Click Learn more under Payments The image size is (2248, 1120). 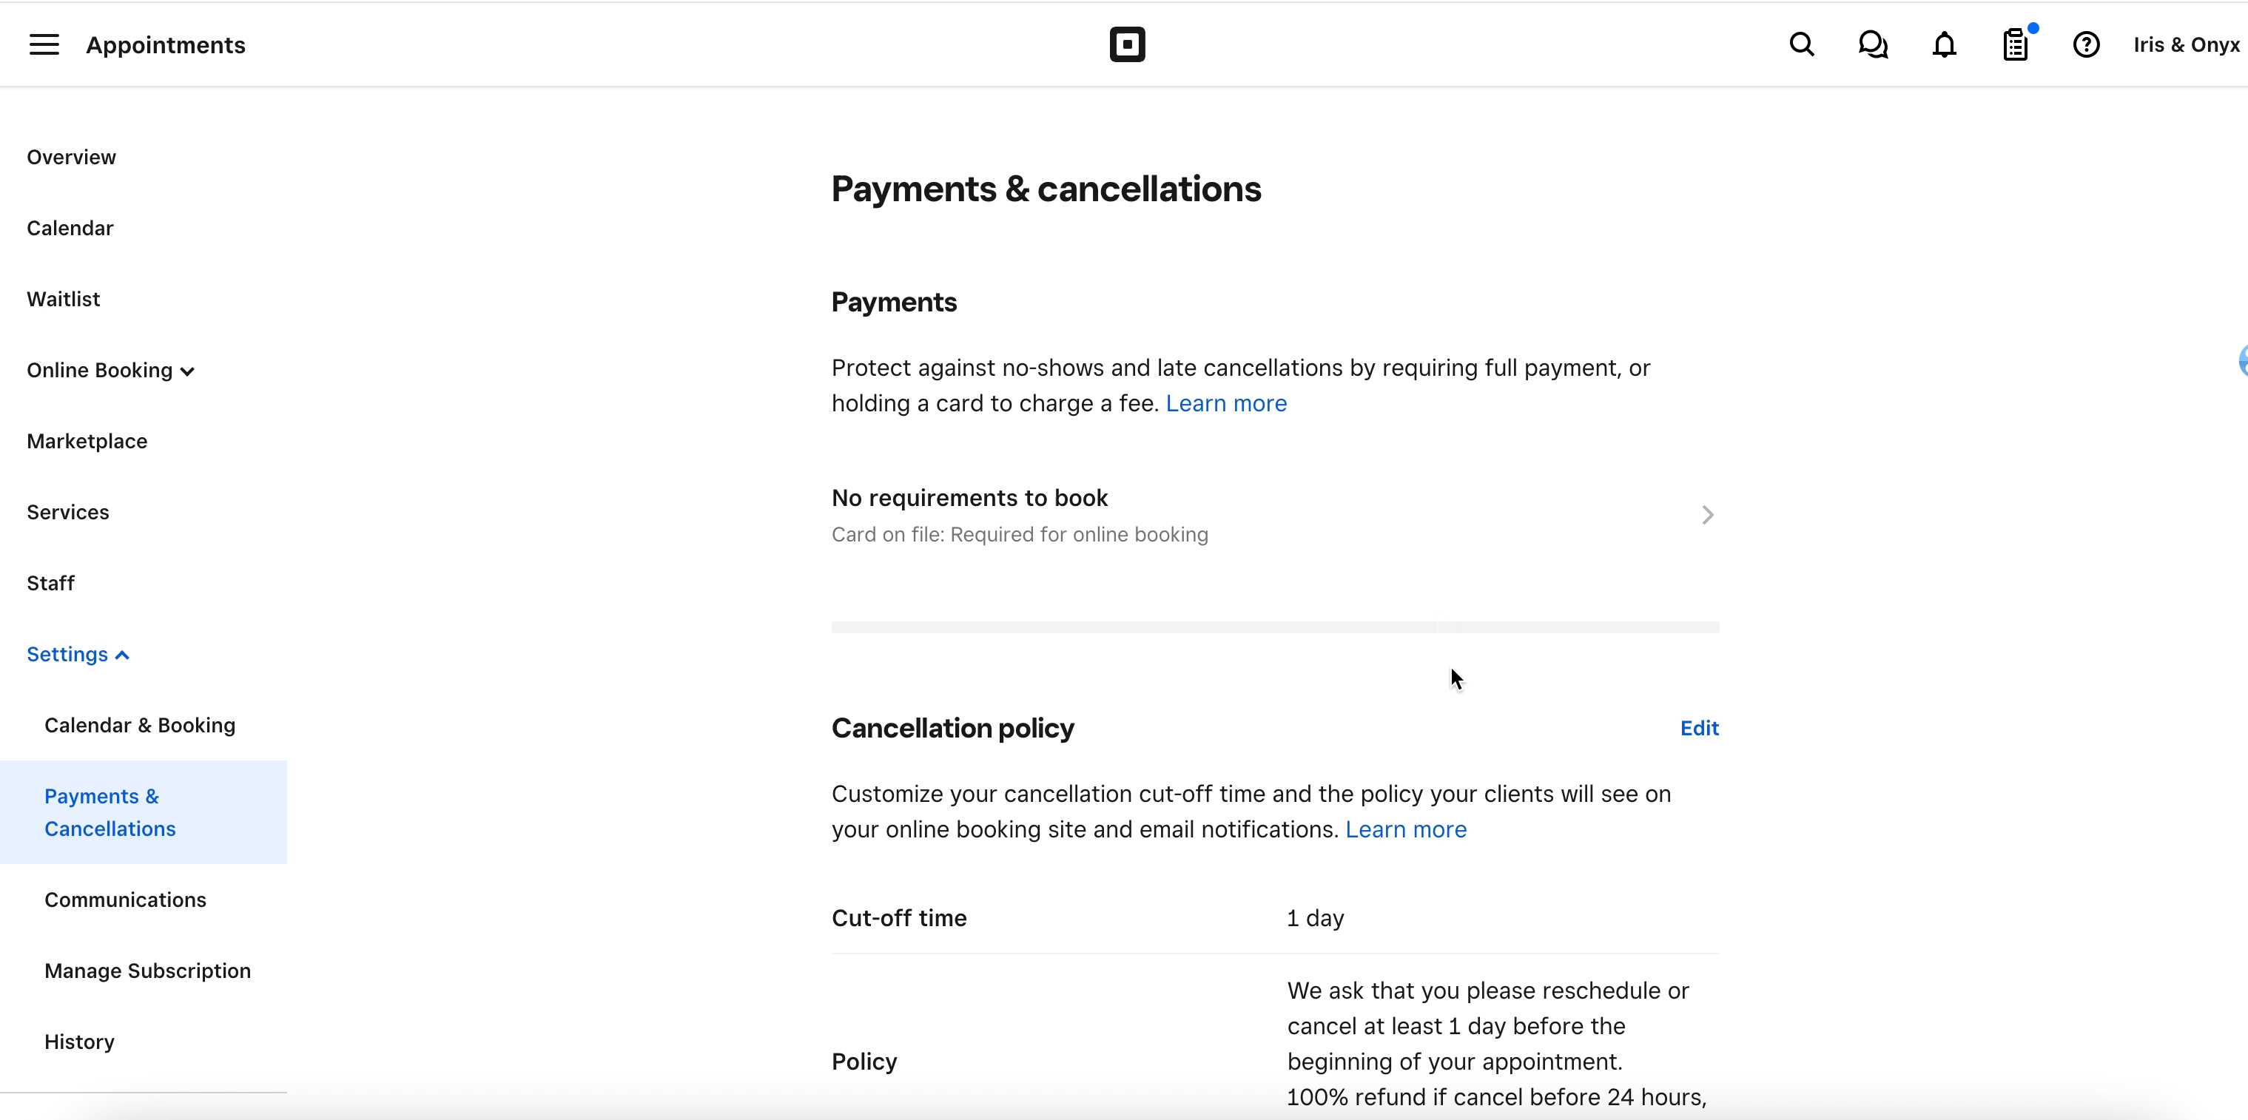[1225, 403]
